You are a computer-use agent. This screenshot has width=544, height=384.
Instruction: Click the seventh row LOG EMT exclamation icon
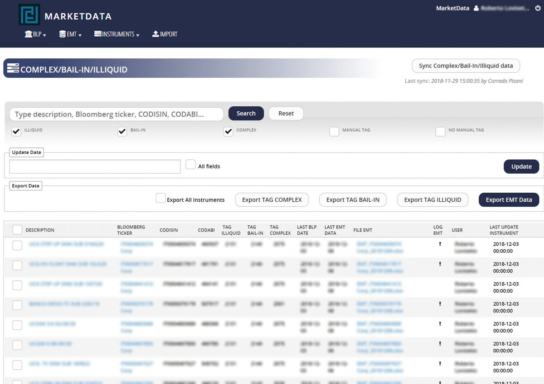pos(440,364)
